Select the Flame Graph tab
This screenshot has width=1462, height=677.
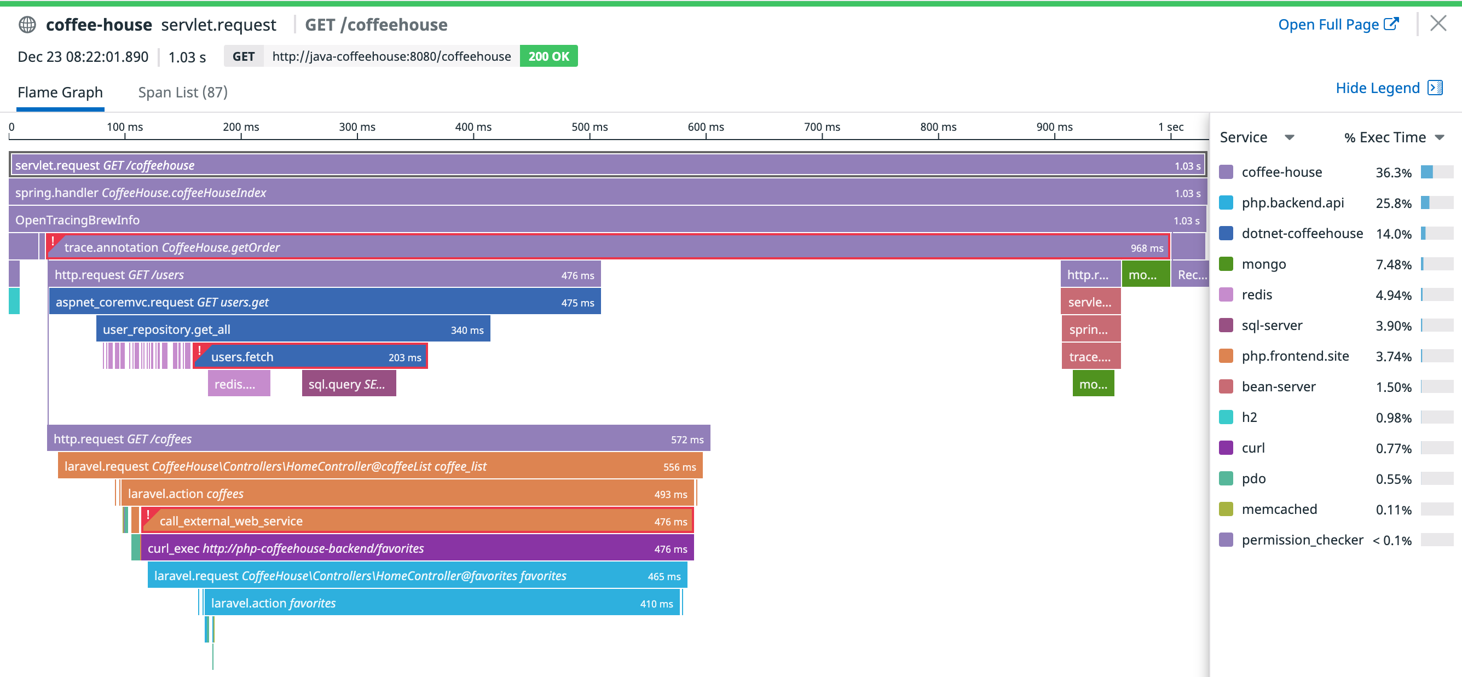(60, 92)
